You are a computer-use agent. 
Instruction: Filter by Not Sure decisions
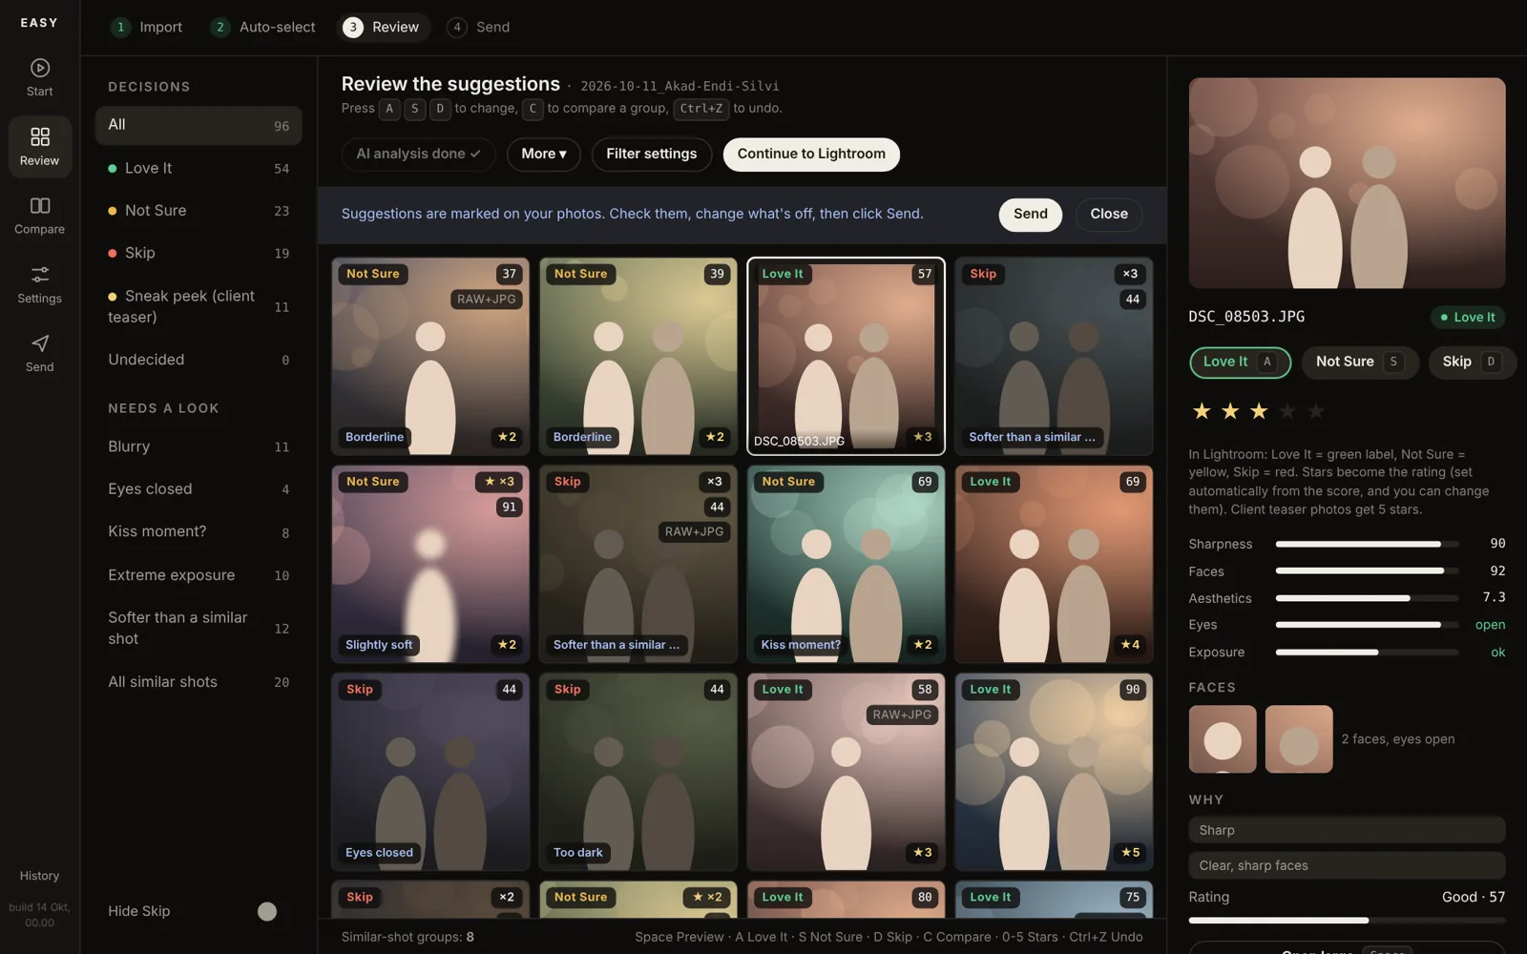(199, 210)
